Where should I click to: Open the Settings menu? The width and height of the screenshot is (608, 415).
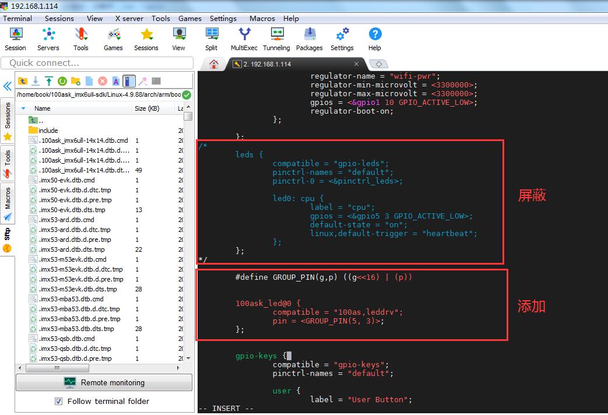point(223,19)
